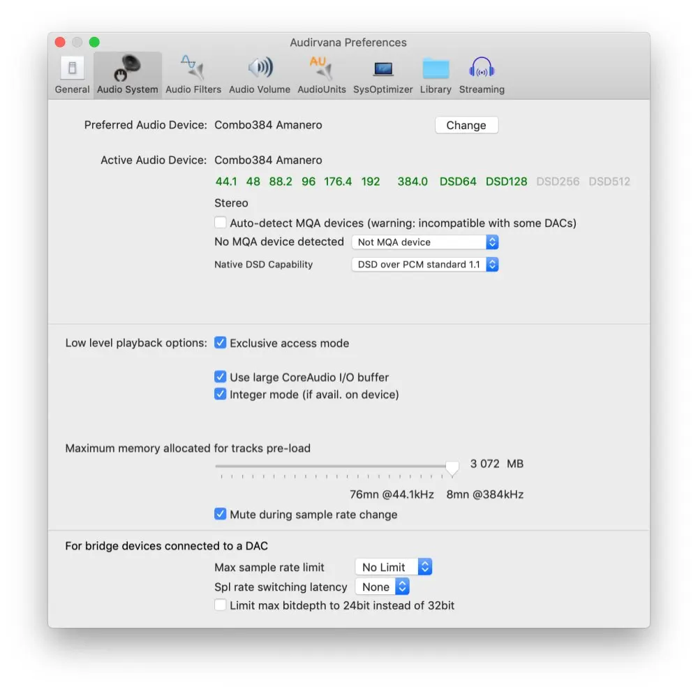Show the Streaming preferences pane
The height and width of the screenshot is (692, 698).
coord(482,75)
